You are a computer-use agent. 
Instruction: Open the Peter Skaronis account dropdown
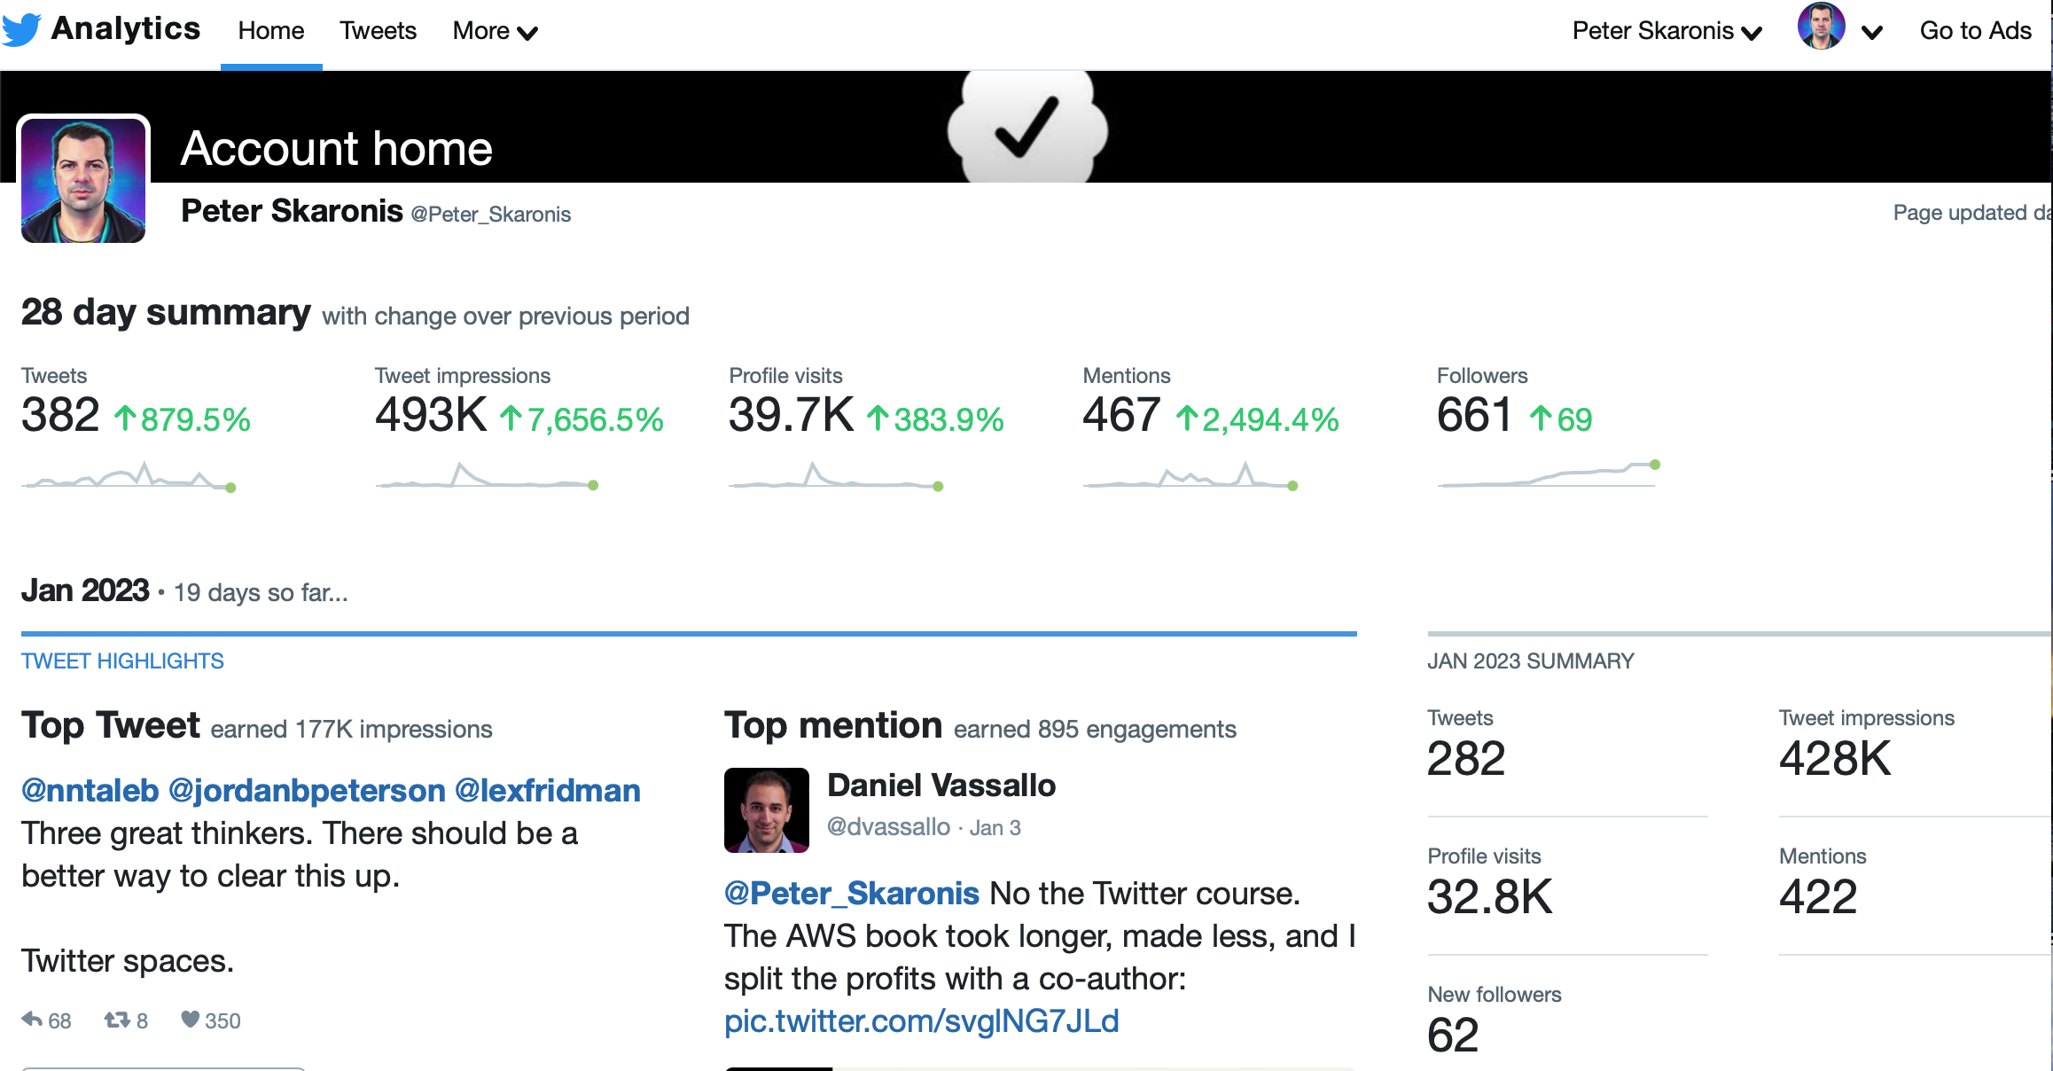(1667, 31)
